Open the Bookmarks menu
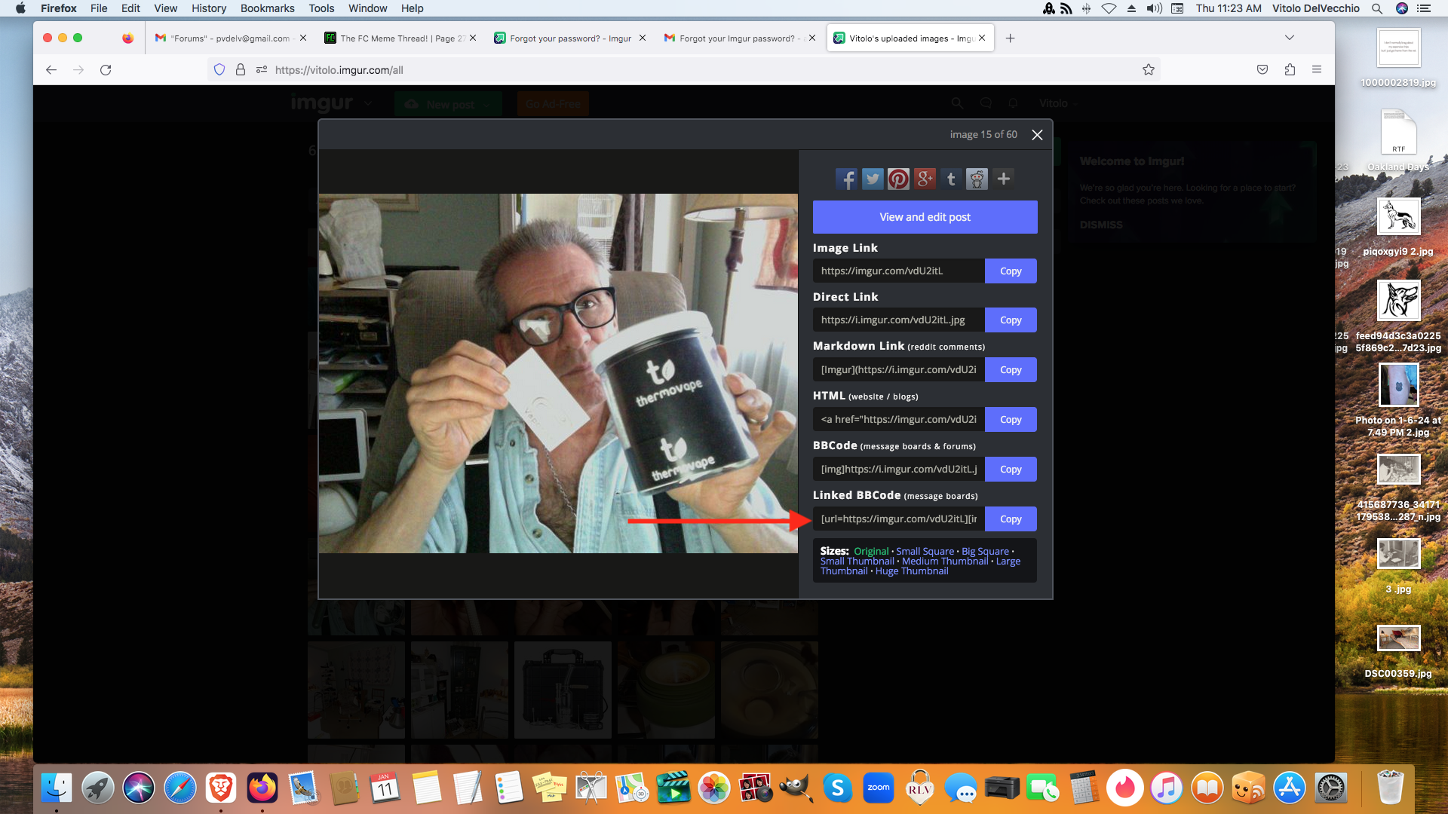 coord(267,8)
